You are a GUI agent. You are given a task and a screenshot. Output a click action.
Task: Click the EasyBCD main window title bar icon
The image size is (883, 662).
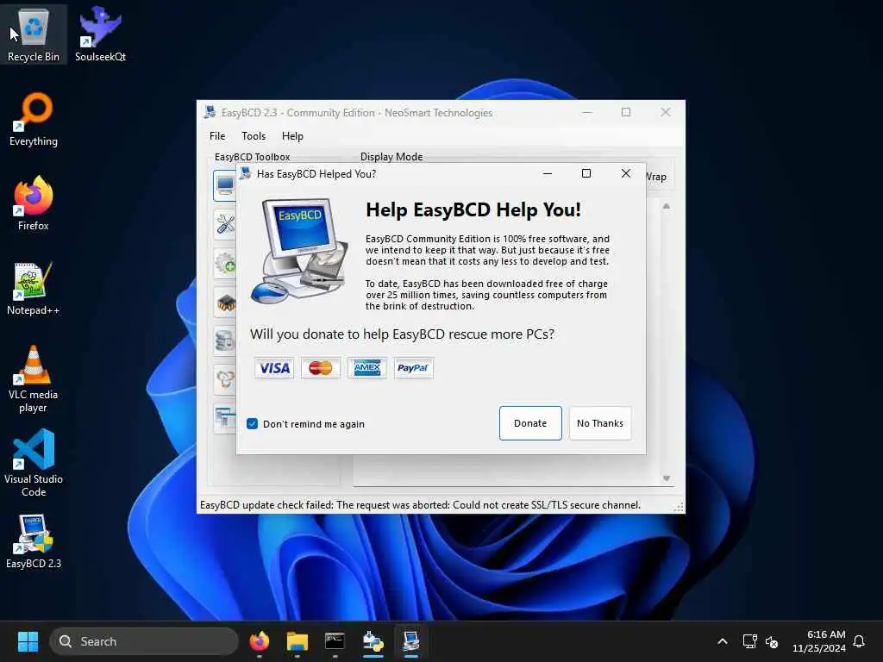[x=210, y=111]
